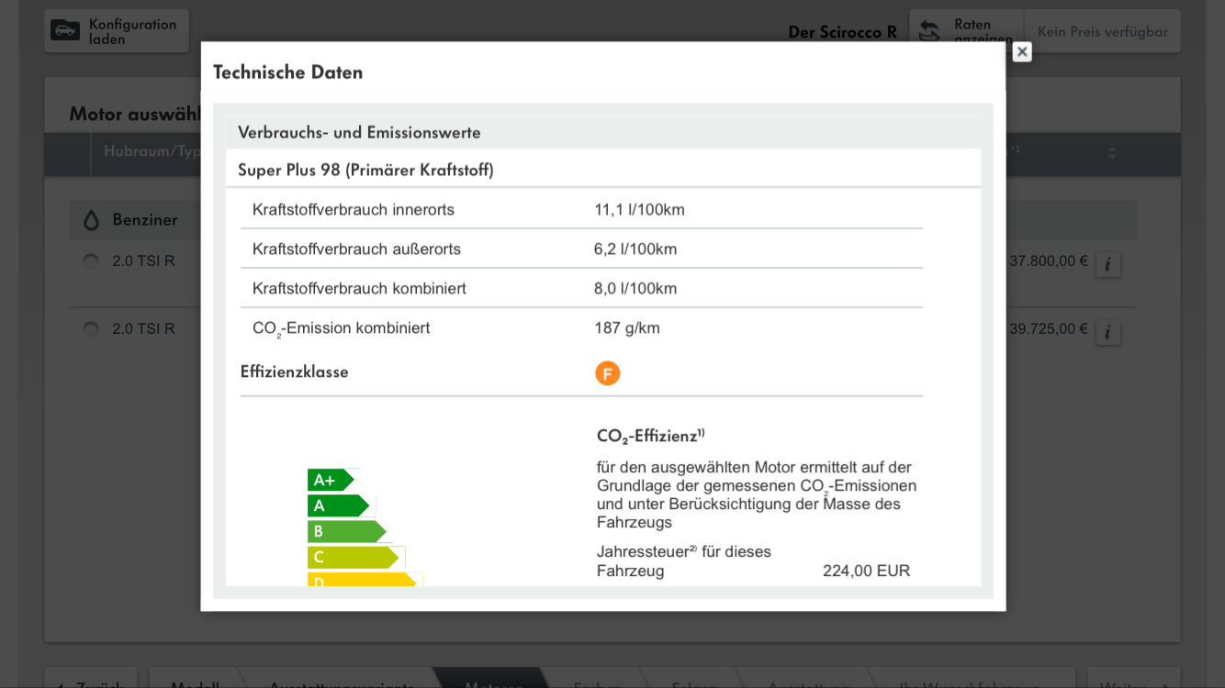Screen dimensions: 1225x688
Task: Click Der Scirocco R model title
Action: click(x=842, y=32)
